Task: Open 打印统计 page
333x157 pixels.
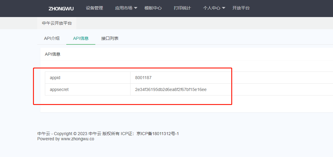Action: click(x=182, y=8)
